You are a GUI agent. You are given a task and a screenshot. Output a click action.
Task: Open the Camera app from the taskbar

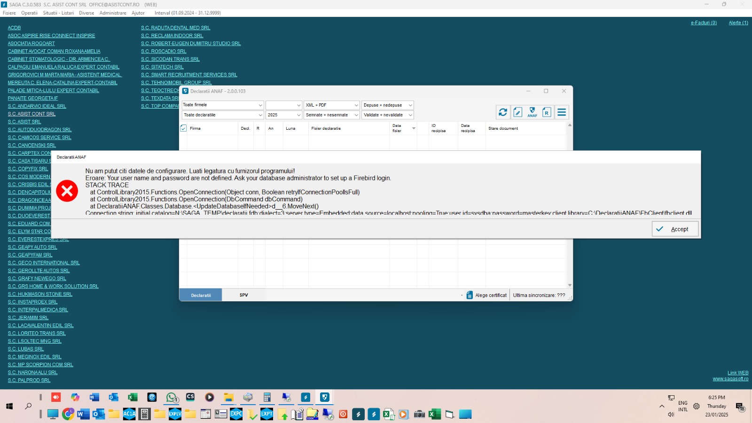(x=420, y=414)
